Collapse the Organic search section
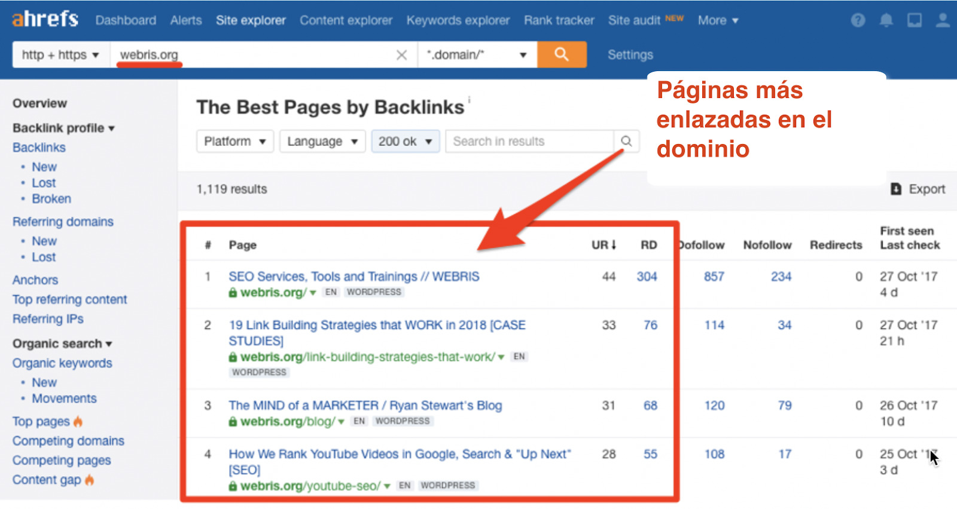 coord(62,344)
